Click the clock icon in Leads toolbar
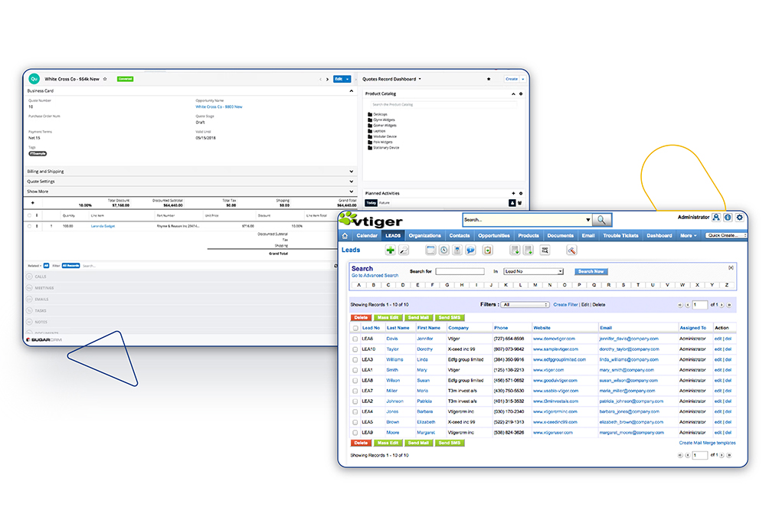Screen dimensions: 766x511 tap(444, 250)
